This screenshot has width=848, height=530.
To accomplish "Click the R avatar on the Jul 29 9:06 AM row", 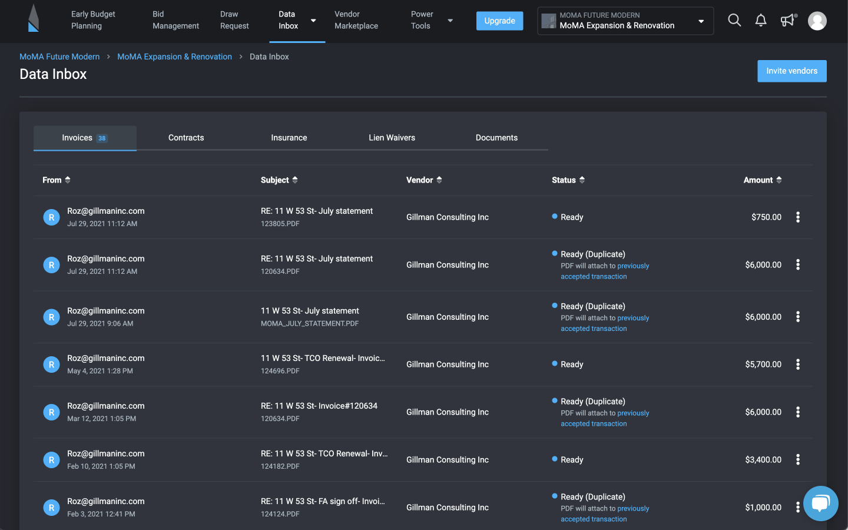I will [x=52, y=317].
